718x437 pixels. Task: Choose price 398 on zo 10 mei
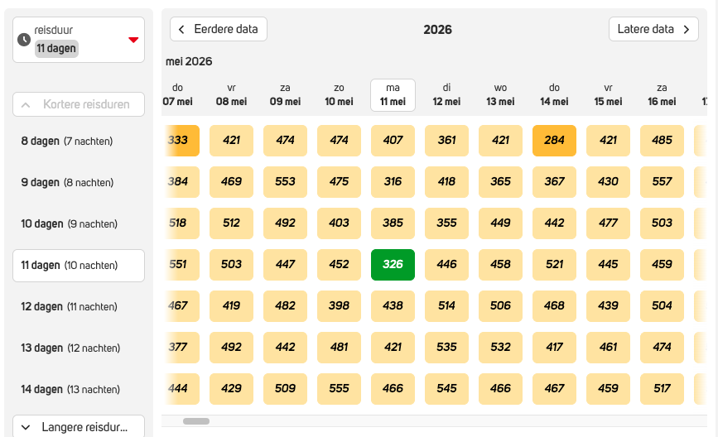339,306
